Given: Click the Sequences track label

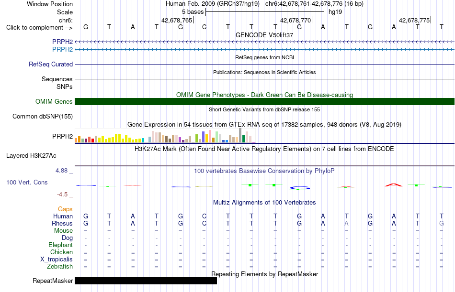Looking at the screenshot, I should click(57, 79).
